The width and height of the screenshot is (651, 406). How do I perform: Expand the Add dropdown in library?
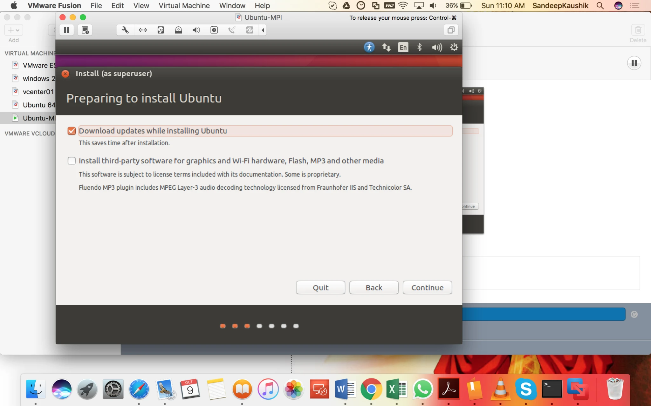pos(14,30)
